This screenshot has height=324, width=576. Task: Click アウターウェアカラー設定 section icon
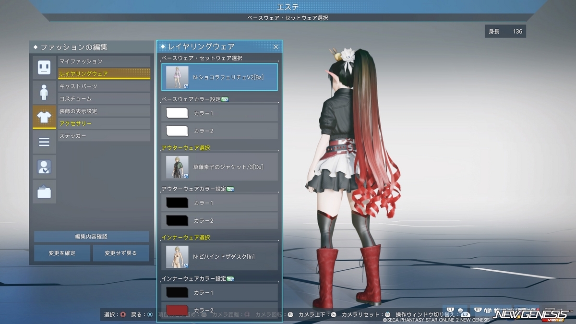pos(230,189)
